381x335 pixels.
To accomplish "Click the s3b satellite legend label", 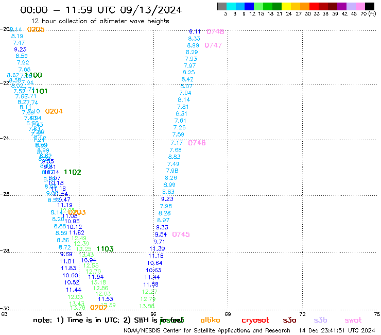I will coord(320,320).
